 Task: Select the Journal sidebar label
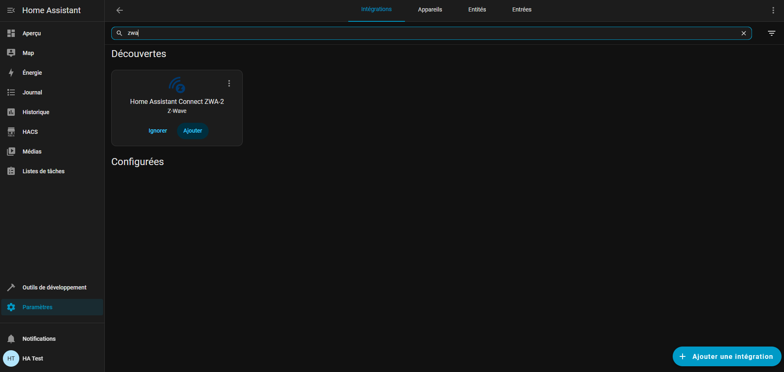(32, 92)
